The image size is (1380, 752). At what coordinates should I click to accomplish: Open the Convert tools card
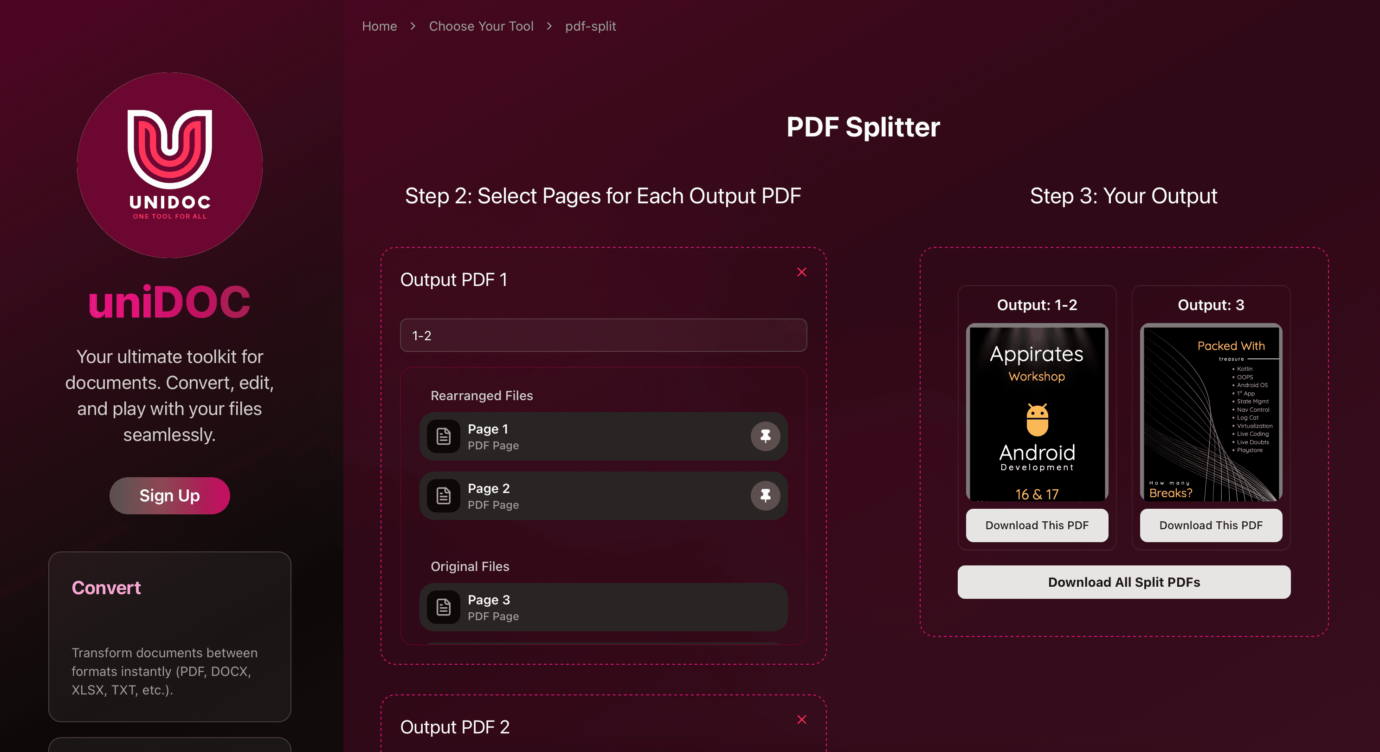[170, 637]
